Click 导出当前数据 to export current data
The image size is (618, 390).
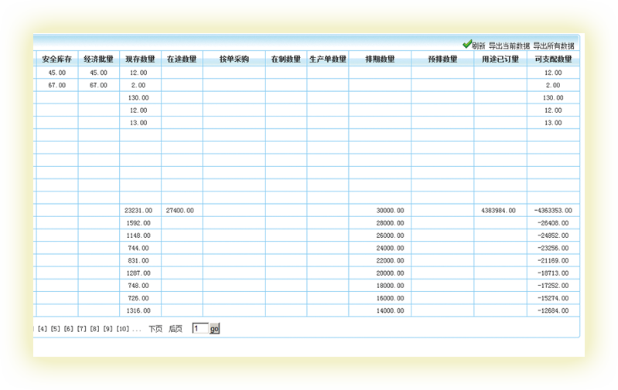click(x=510, y=46)
